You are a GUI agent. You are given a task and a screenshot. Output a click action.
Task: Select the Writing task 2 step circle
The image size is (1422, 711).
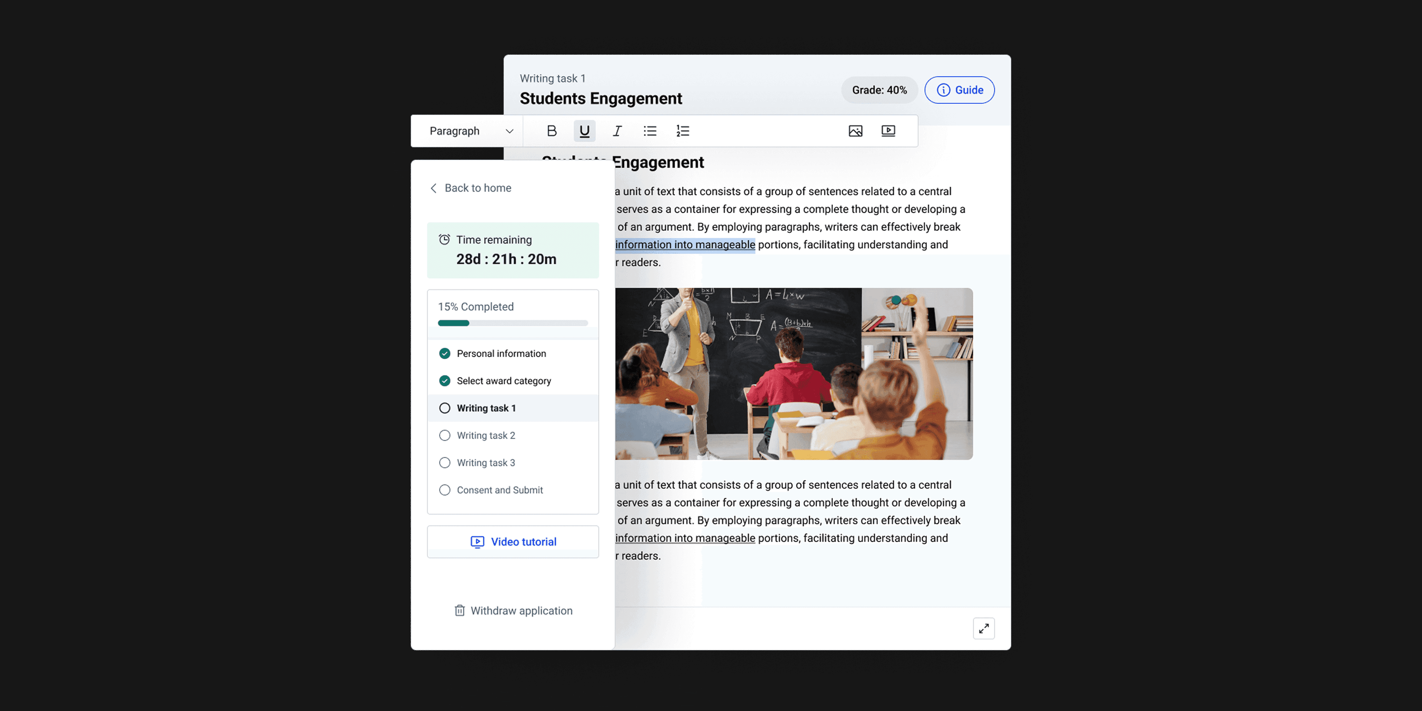444,435
